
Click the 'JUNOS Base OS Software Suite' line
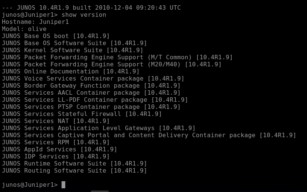click(x=74, y=43)
